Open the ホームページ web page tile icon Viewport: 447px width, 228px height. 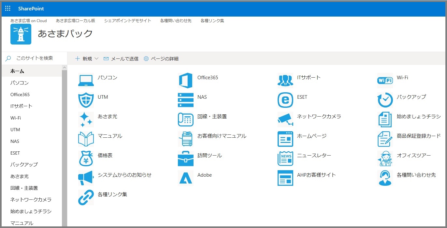tap(285, 139)
